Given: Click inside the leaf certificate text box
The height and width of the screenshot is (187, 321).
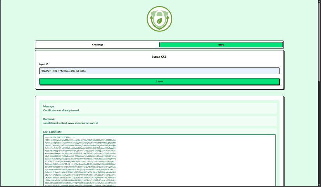Looking at the screenshot, I should point(159,160).
